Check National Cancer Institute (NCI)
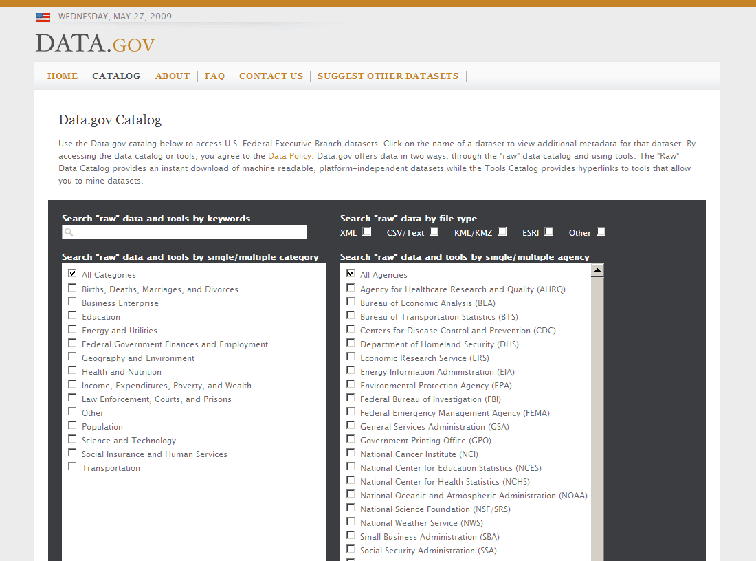The height and width of the screenshot is (561, 756). [351, 453]
